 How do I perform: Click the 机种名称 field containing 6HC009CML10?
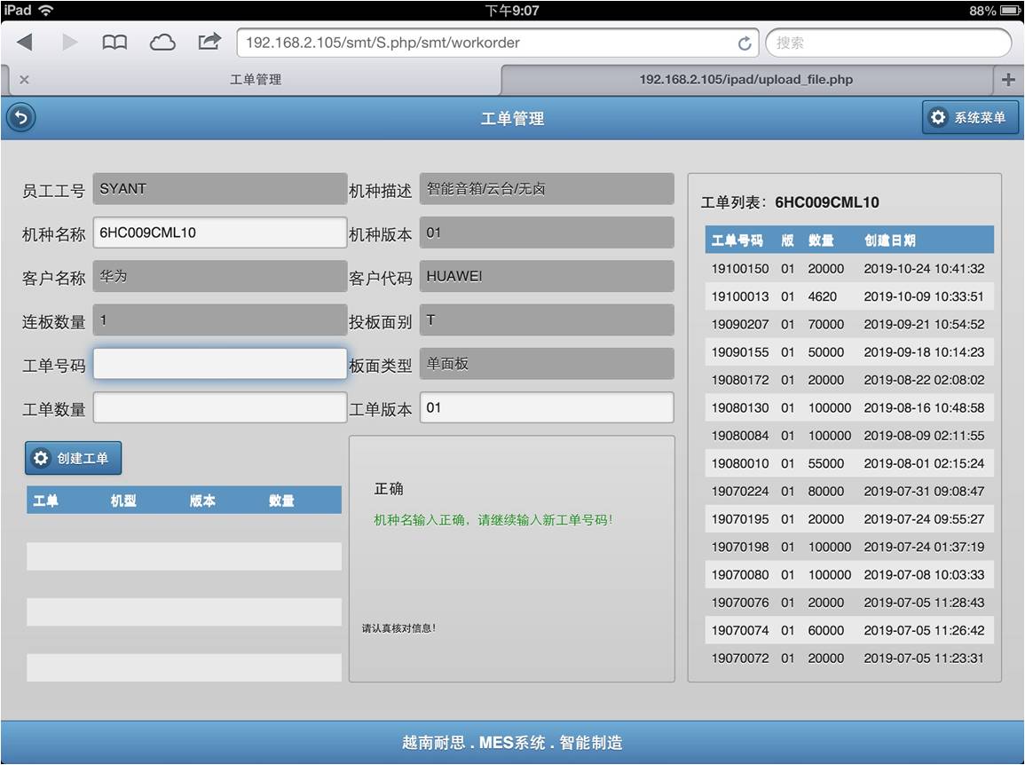219,233
